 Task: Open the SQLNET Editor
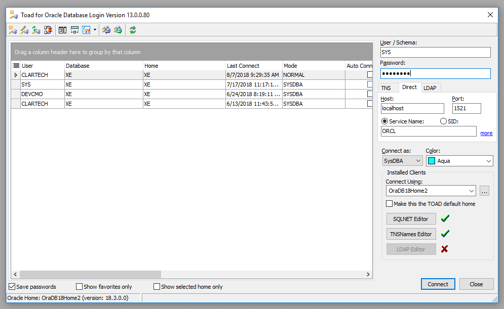(x=411, y=219)
